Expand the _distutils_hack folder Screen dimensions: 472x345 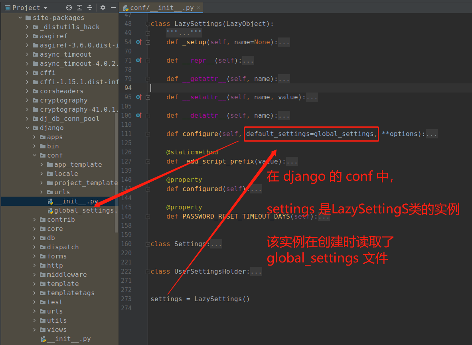point(28,27)
